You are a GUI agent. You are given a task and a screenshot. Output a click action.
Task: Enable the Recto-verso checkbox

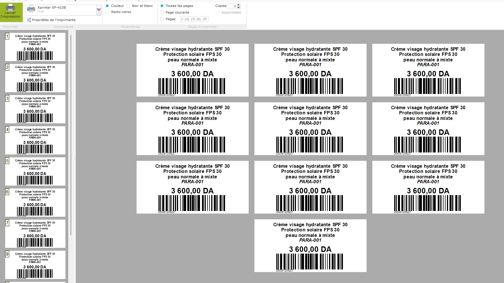click(x=107, y=12)
